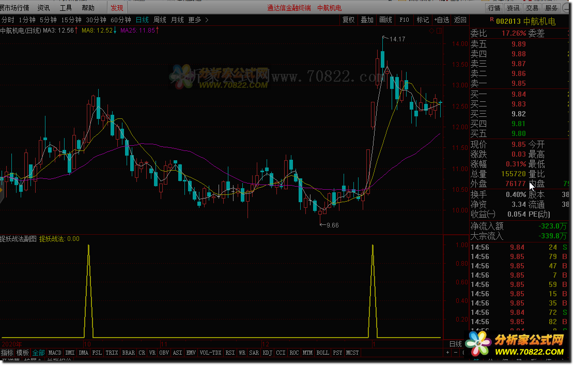Select the 1分钟 period
This screenshot has height=365, width=574.
(27, 20)
